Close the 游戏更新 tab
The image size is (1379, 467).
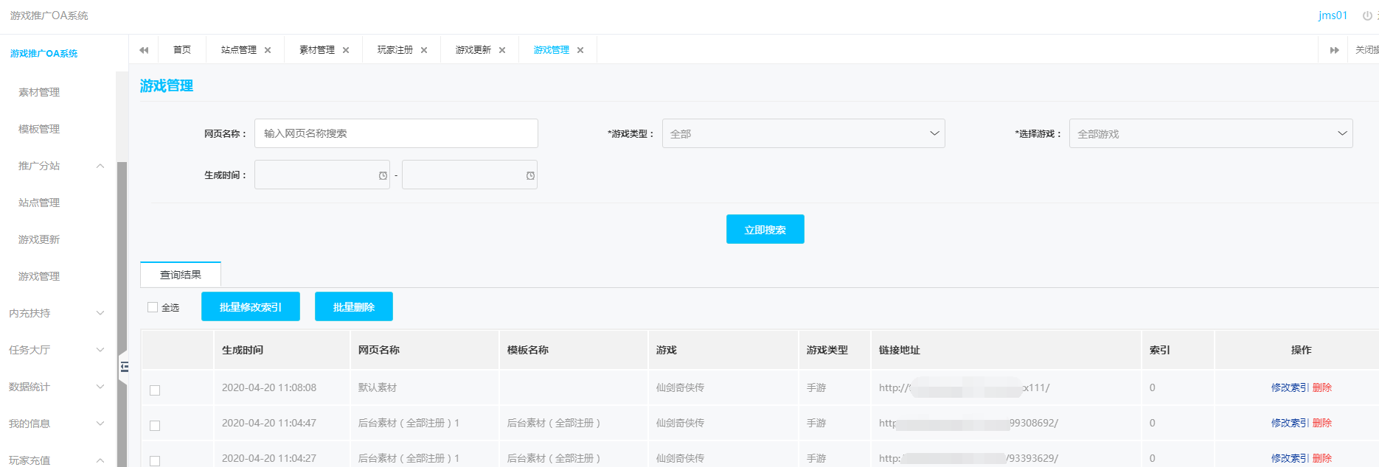(502, 50)
